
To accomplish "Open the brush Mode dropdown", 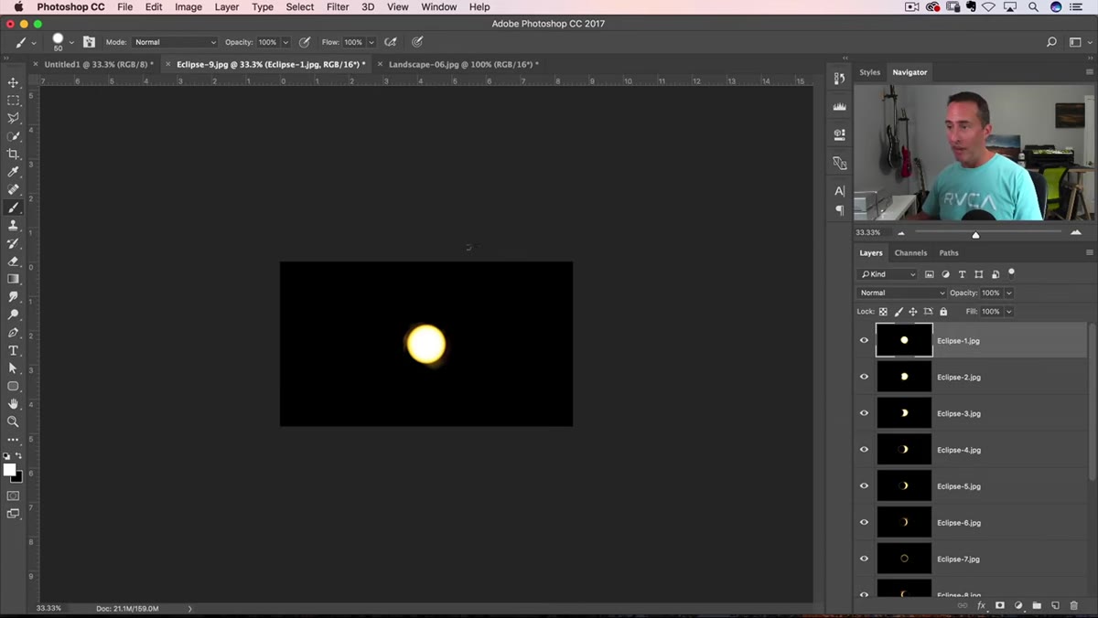I will 175,42.
